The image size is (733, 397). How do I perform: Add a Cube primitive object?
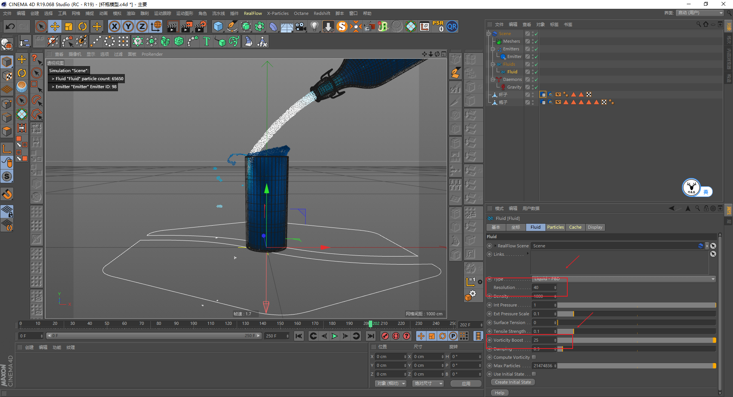[218, 26]
